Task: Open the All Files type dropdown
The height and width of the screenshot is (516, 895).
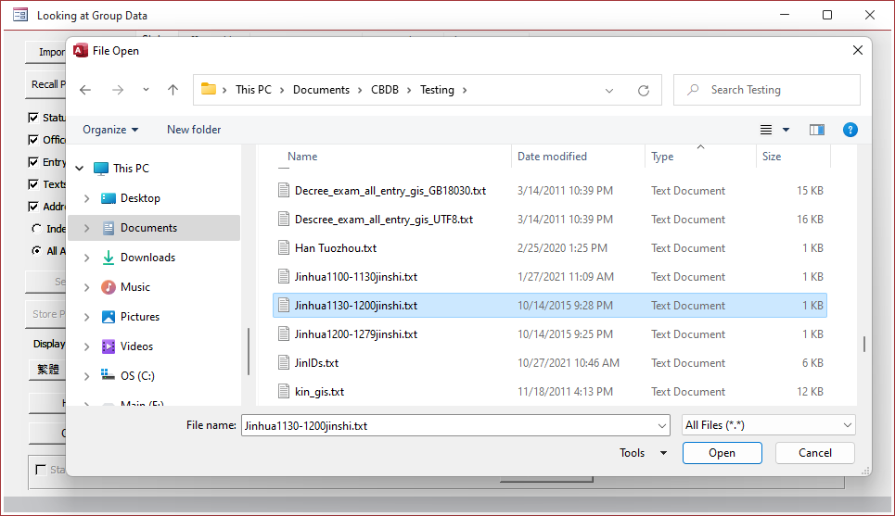Action: click(768, 425)
